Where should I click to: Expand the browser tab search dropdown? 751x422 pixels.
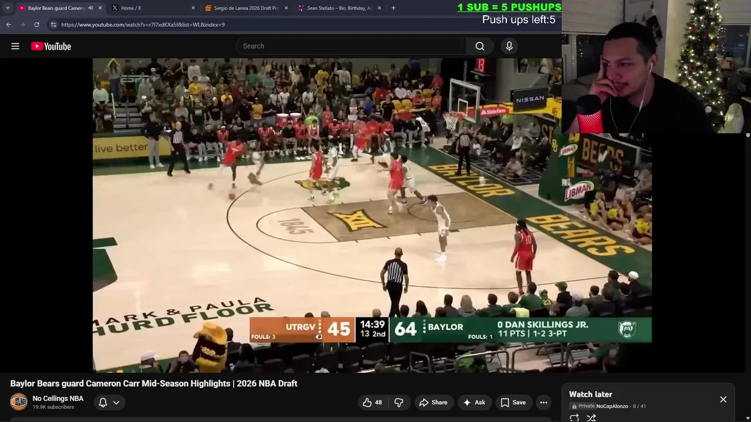[x=7, y=8]
